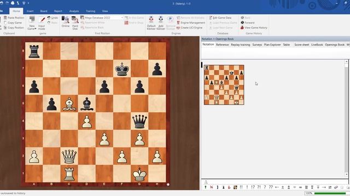Click the !? interesting move symbol
The height and width of the screenshot is (196, 350).
(x=253, y=187)
